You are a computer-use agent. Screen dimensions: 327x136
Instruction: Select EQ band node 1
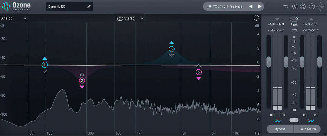[45, 65]
